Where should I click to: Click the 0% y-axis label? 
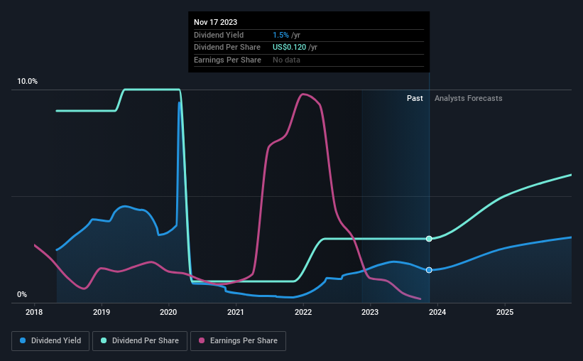pos(22,294)
